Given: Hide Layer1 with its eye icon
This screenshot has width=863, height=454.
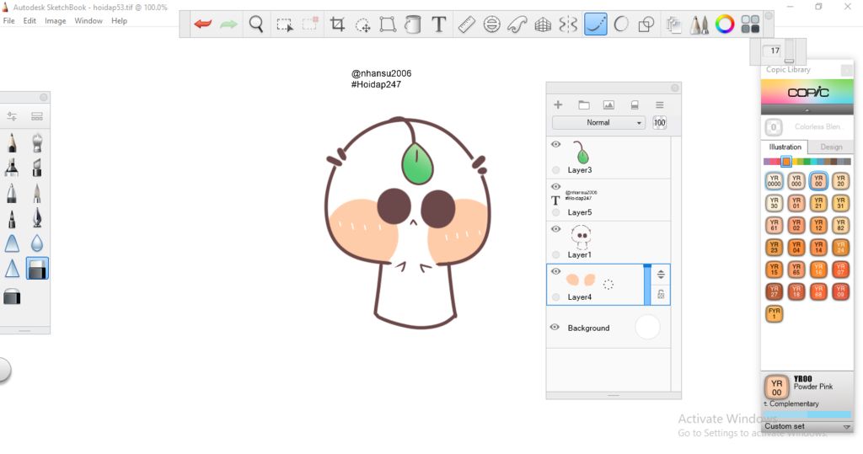Looking at the screenshot, I should click(x=556, y=229).
